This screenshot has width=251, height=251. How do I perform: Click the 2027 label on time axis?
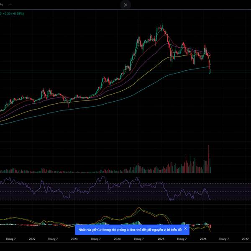point(245,239)
